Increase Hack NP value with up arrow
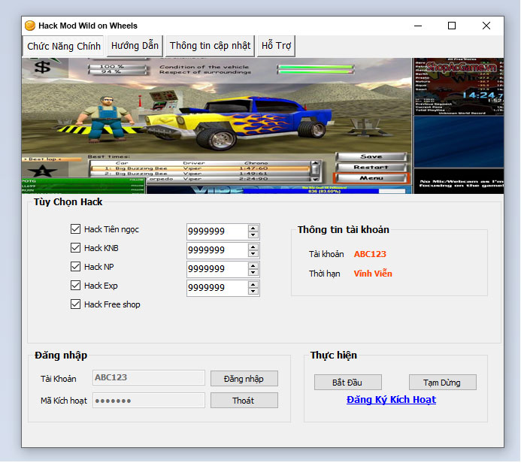This screenshot has width=521, height=463. pyautogui.click(x=253, y=265)
